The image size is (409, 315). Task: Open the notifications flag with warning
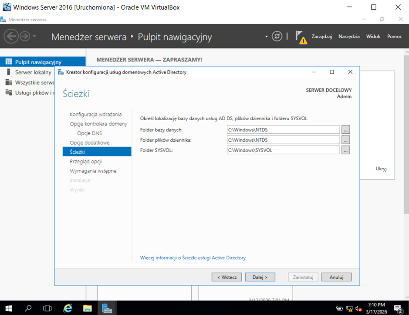(300, 37)
